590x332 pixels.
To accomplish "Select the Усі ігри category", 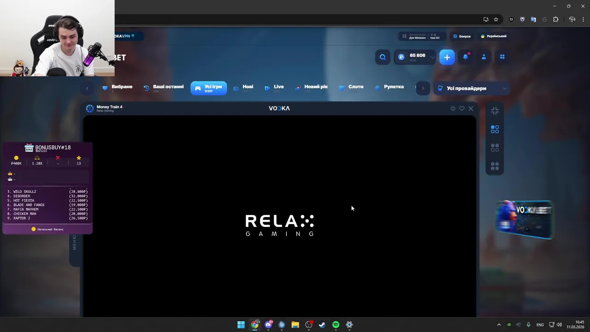I will point(209,88).
